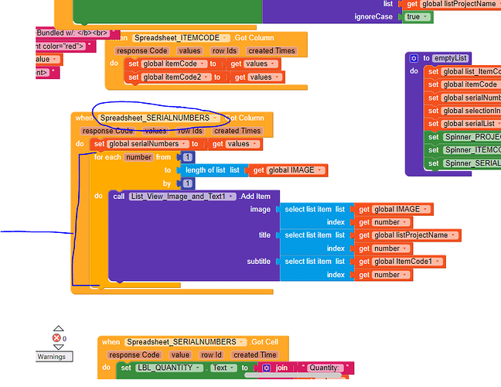Open the get values dropdown beside set global itemCode2
The width and height of the screenshot is (501, 387).
pyautogui.click(x=277, y=77)
